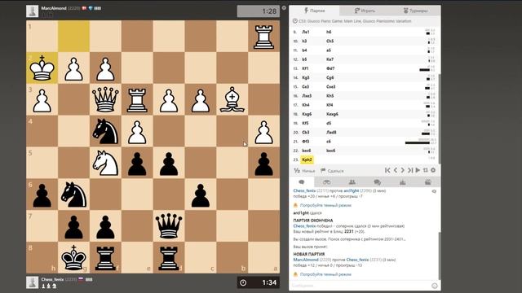Click the MarcAlmond username above the board
The height and width of the screenshot is (293, 522).
54,8
